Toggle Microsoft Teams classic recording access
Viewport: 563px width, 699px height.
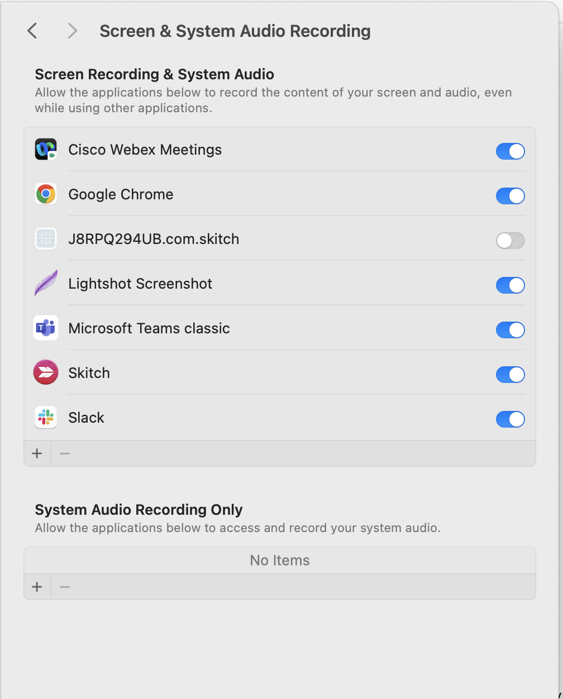tap(510, 330)
